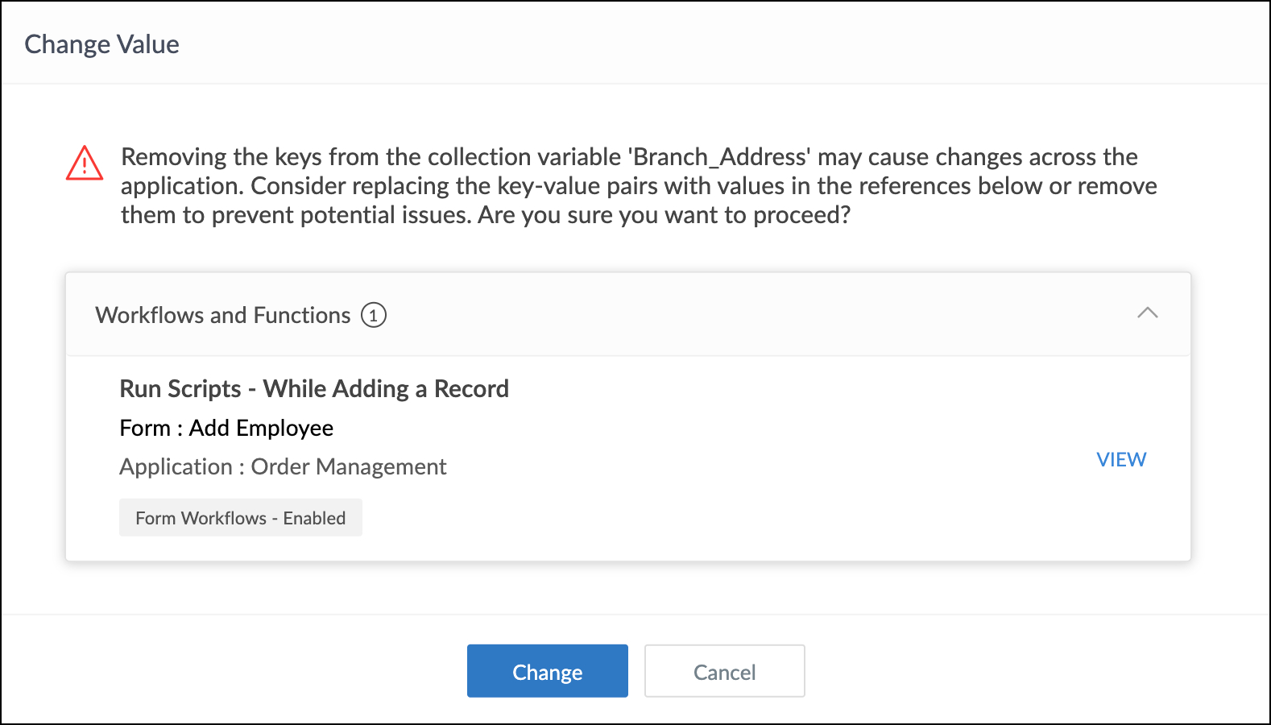Viewport: 1271px width, 725px height.
Task: Open the VIEW link for the workflow
Action: [1121, 459]
